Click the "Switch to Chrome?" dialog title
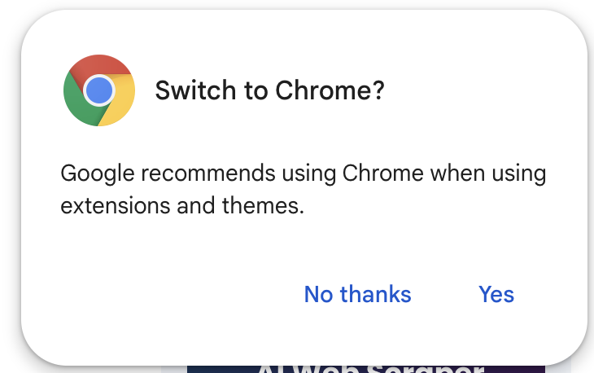Viewport: 594px width, 373px height. point(269,90)
